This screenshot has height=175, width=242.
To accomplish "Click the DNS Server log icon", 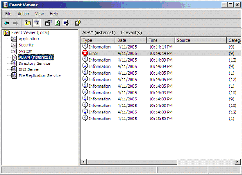I will click(x=14, y=69).
